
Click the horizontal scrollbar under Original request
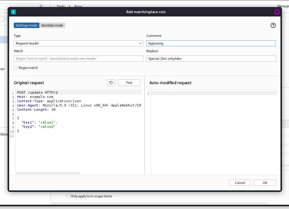point(48,173)
